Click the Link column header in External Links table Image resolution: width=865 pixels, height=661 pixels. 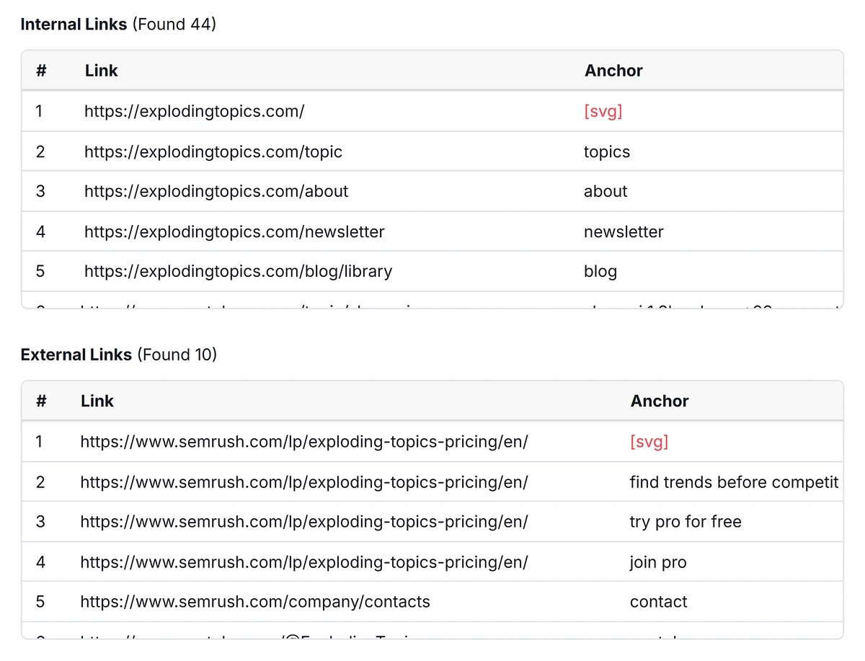pos(97,401)
